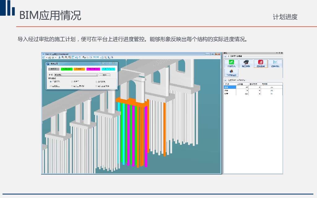Click the last icon in View 2 toolbar

coord(112,57)
